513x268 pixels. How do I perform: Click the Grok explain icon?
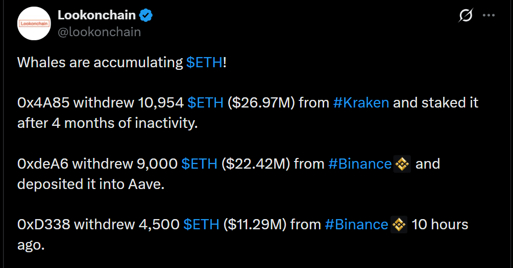click(x=466, y=15)
